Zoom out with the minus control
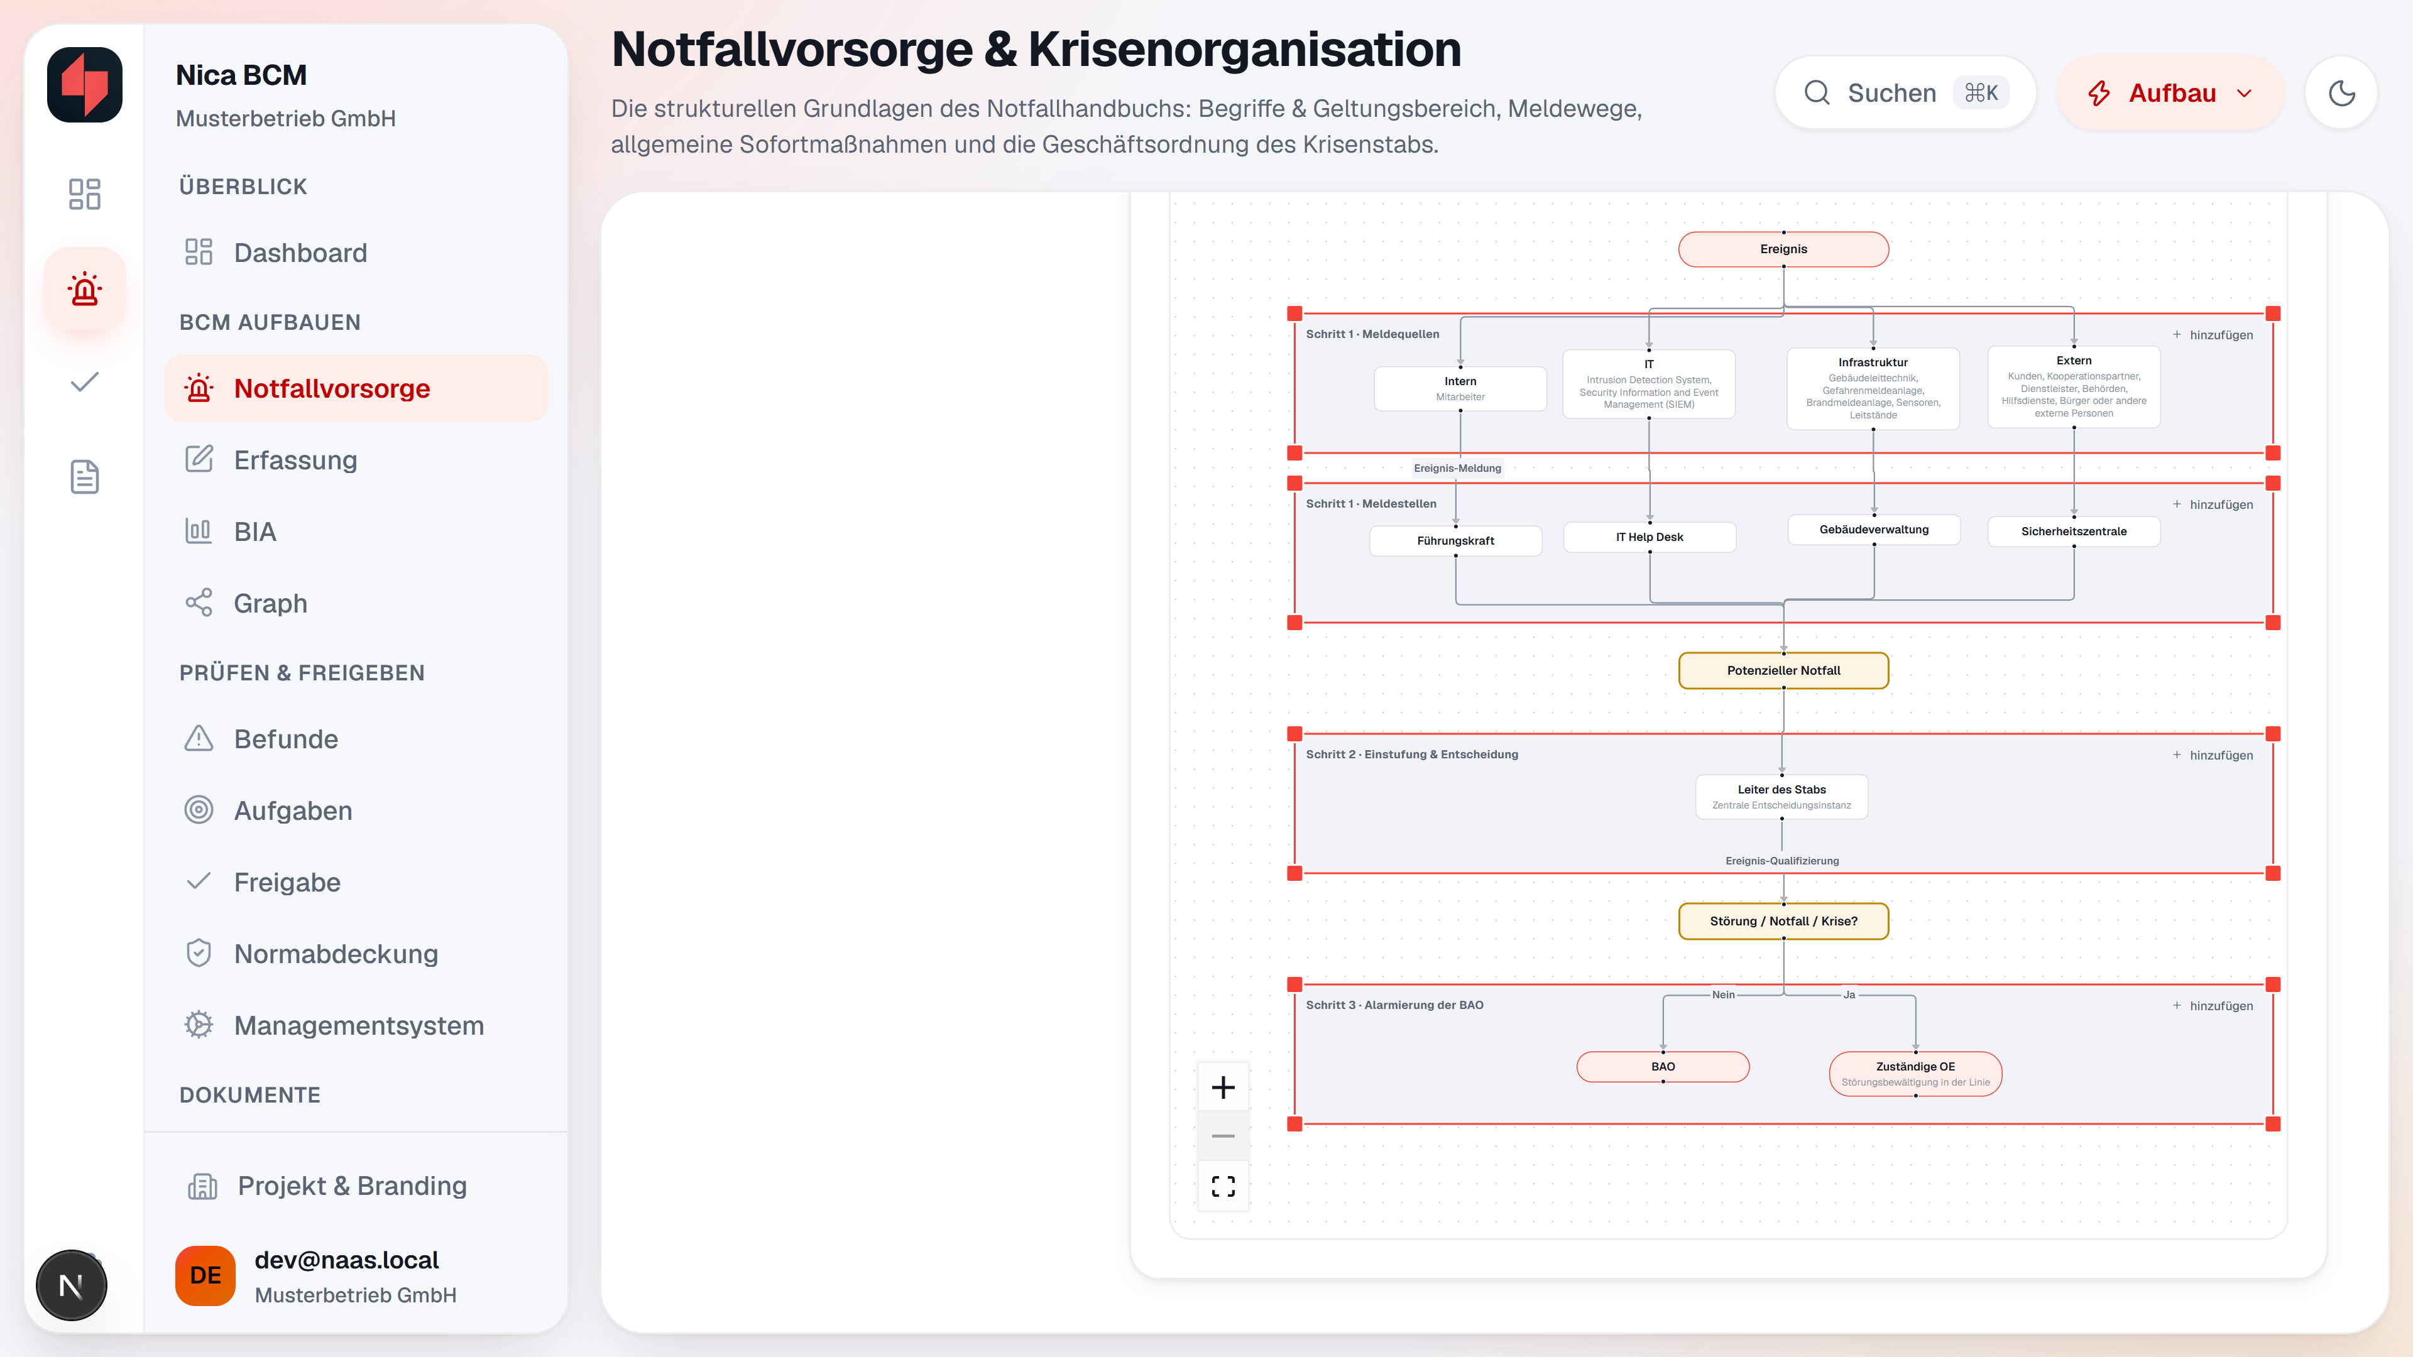The image size is (2413, 1357). coord(1223,1136)
